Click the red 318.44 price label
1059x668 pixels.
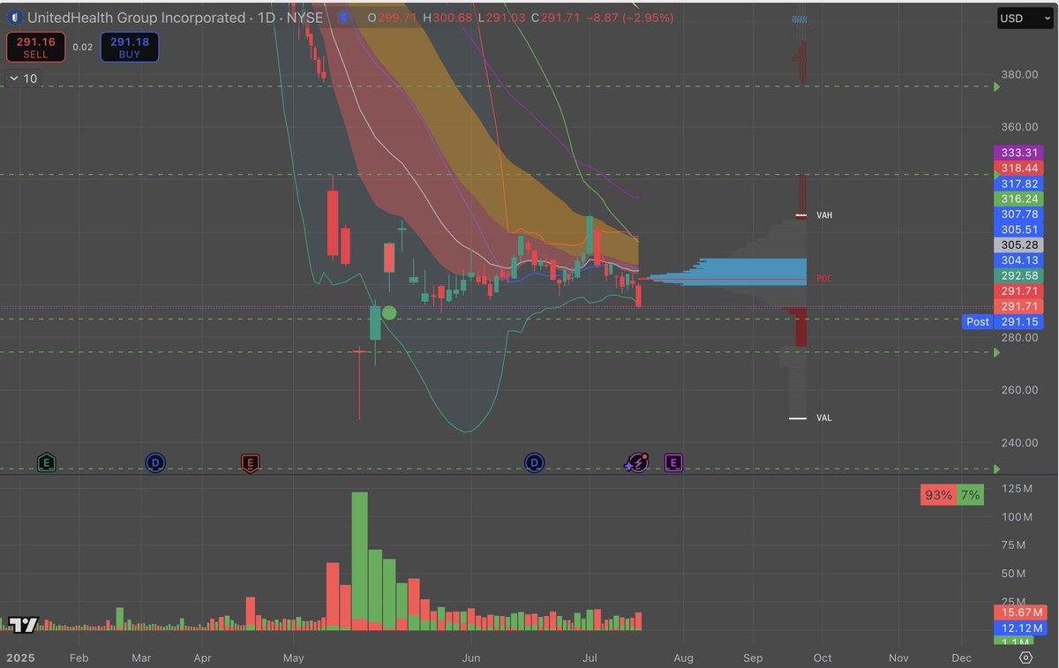pos(1018,168)
